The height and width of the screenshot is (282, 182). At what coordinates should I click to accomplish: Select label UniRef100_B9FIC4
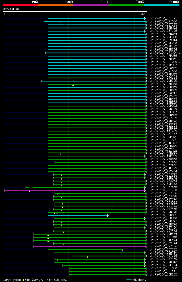(x=163, y=265)
